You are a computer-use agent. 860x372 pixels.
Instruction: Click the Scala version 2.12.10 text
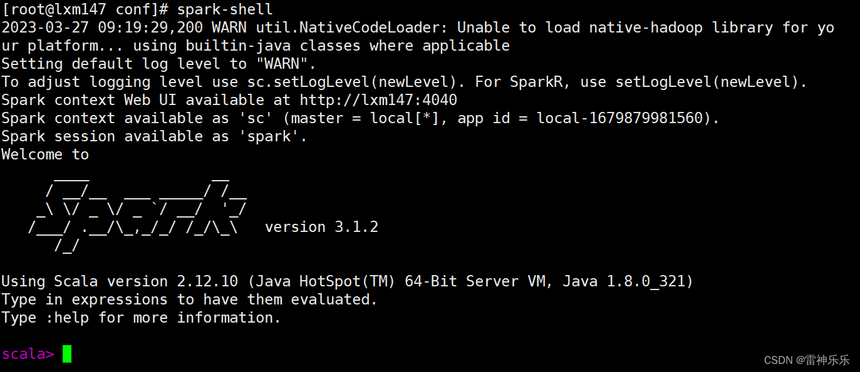(207, 281)
